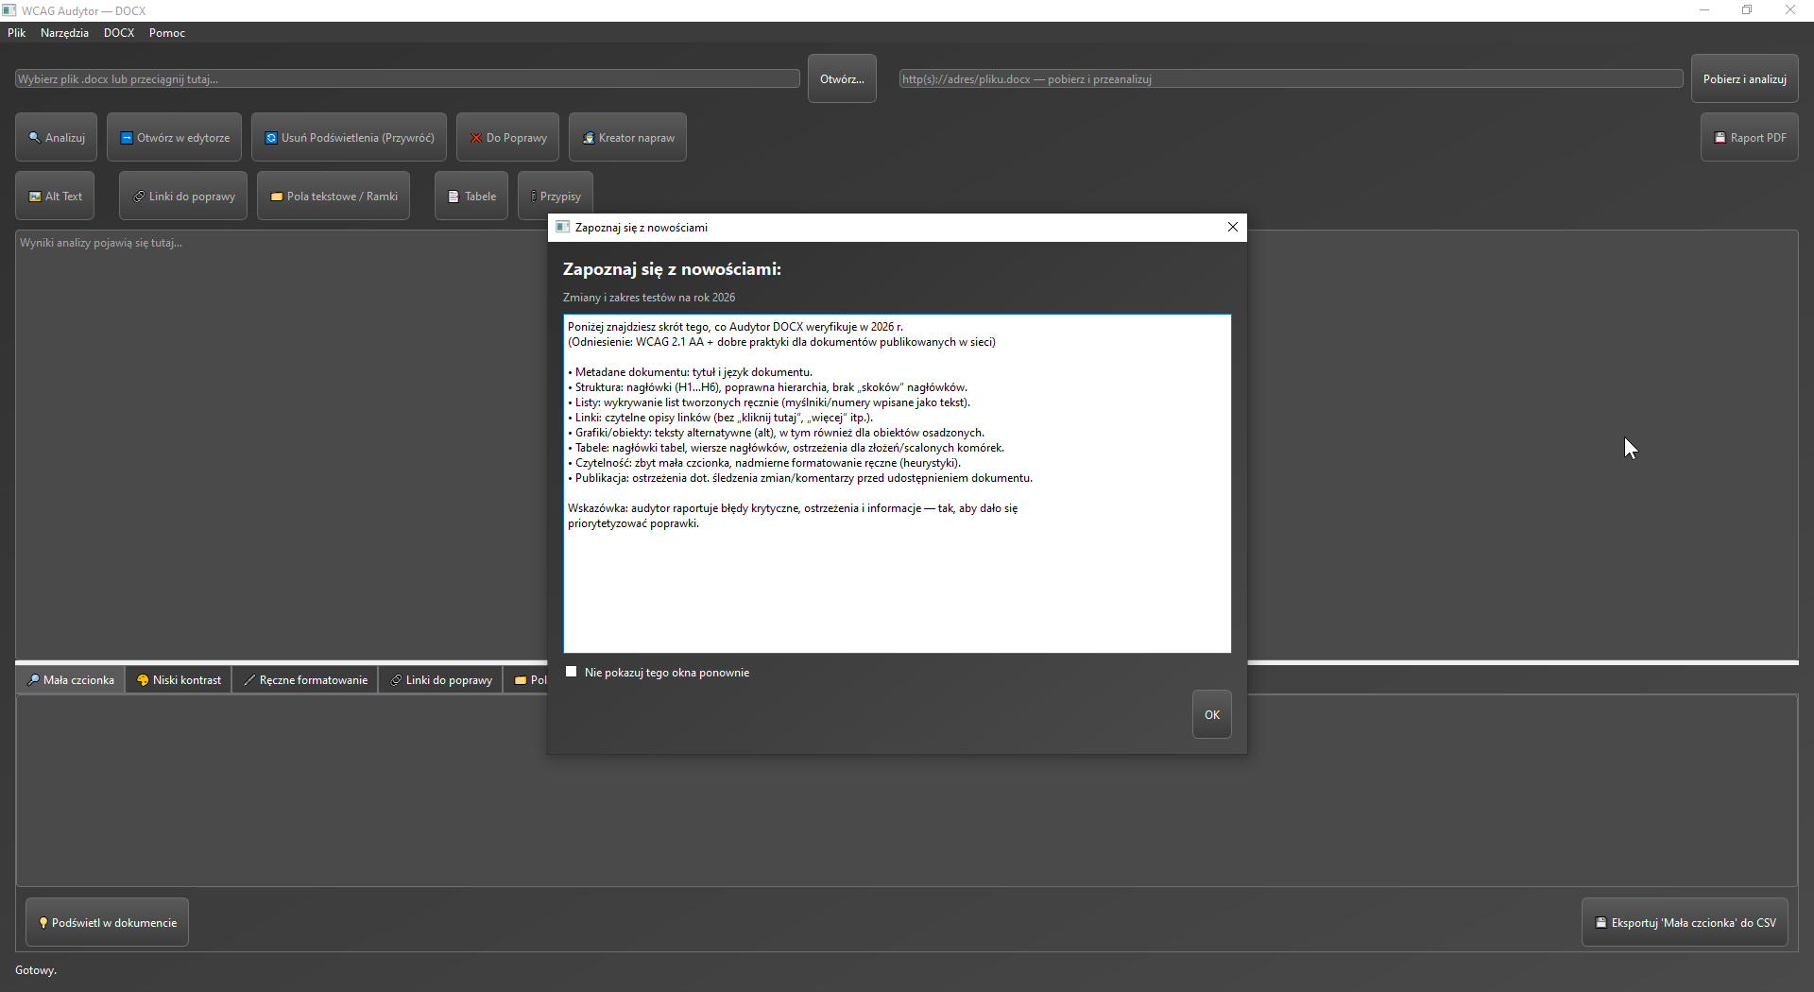Viewport: 1814px width, 992px height.
Task: Click the Kreator napraw repair wizard icon
Action: pos(588,138)
